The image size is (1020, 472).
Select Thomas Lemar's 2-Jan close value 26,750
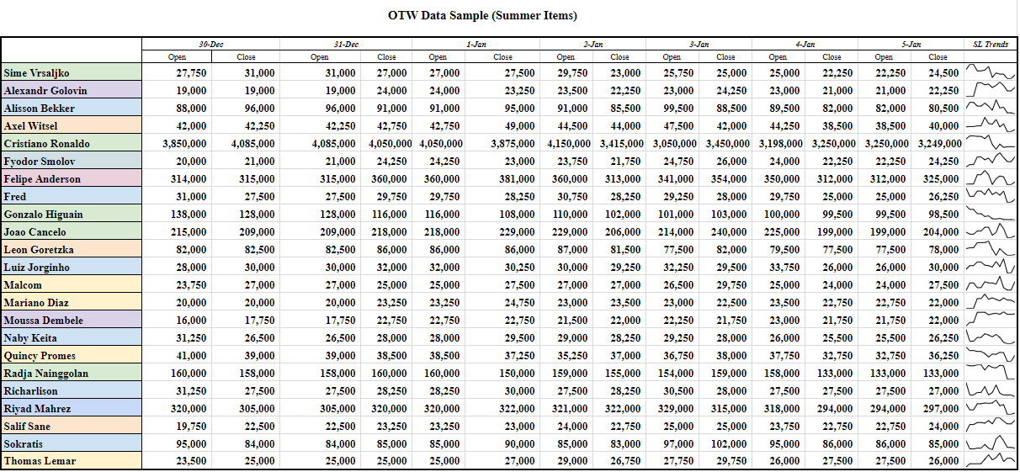tap(624, 462)
